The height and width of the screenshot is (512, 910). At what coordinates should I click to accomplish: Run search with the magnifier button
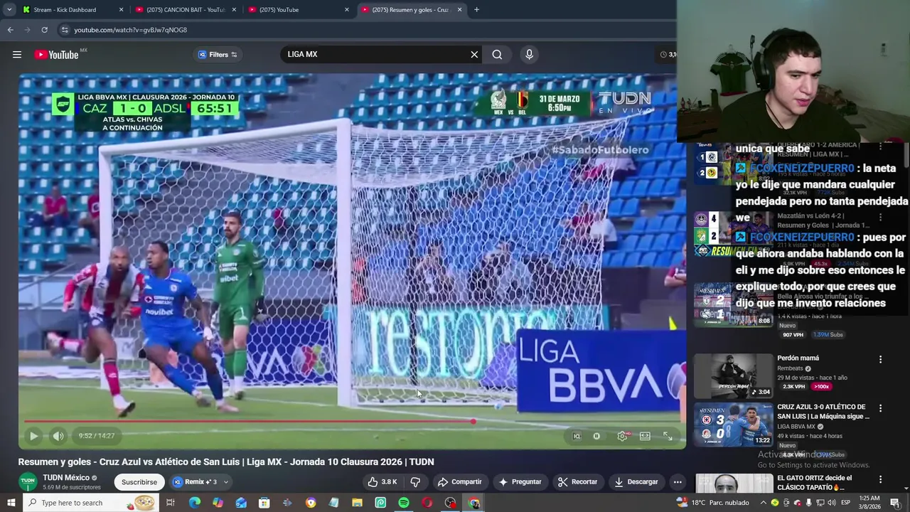point(497,55)
